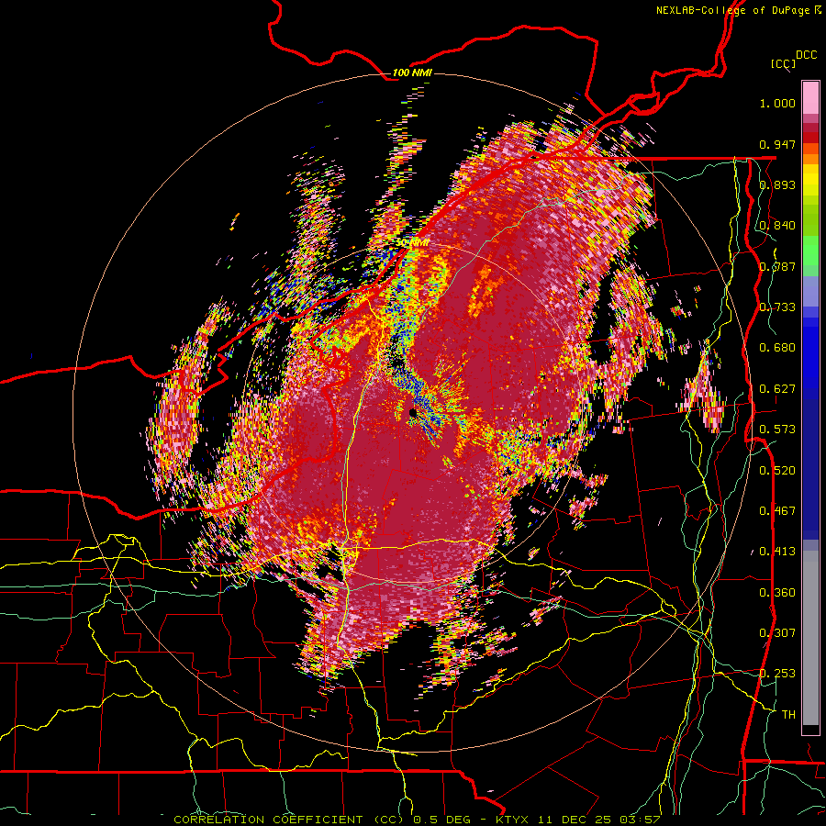This screenshot has width=826, height=826.
Task: Select the 0.253 scale value
Action: [x=777, y=674]
